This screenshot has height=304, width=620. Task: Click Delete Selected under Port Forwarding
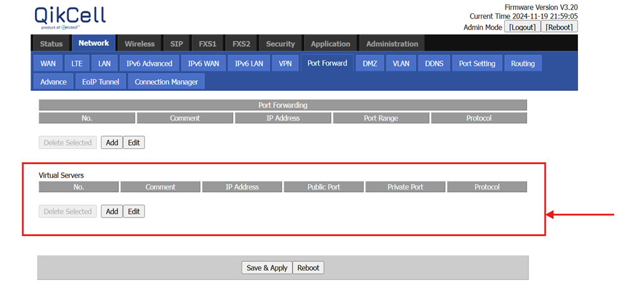[x=67, y=142]
